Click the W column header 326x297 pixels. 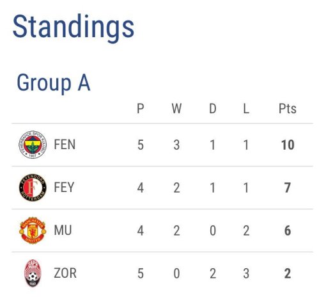(176, 109)
